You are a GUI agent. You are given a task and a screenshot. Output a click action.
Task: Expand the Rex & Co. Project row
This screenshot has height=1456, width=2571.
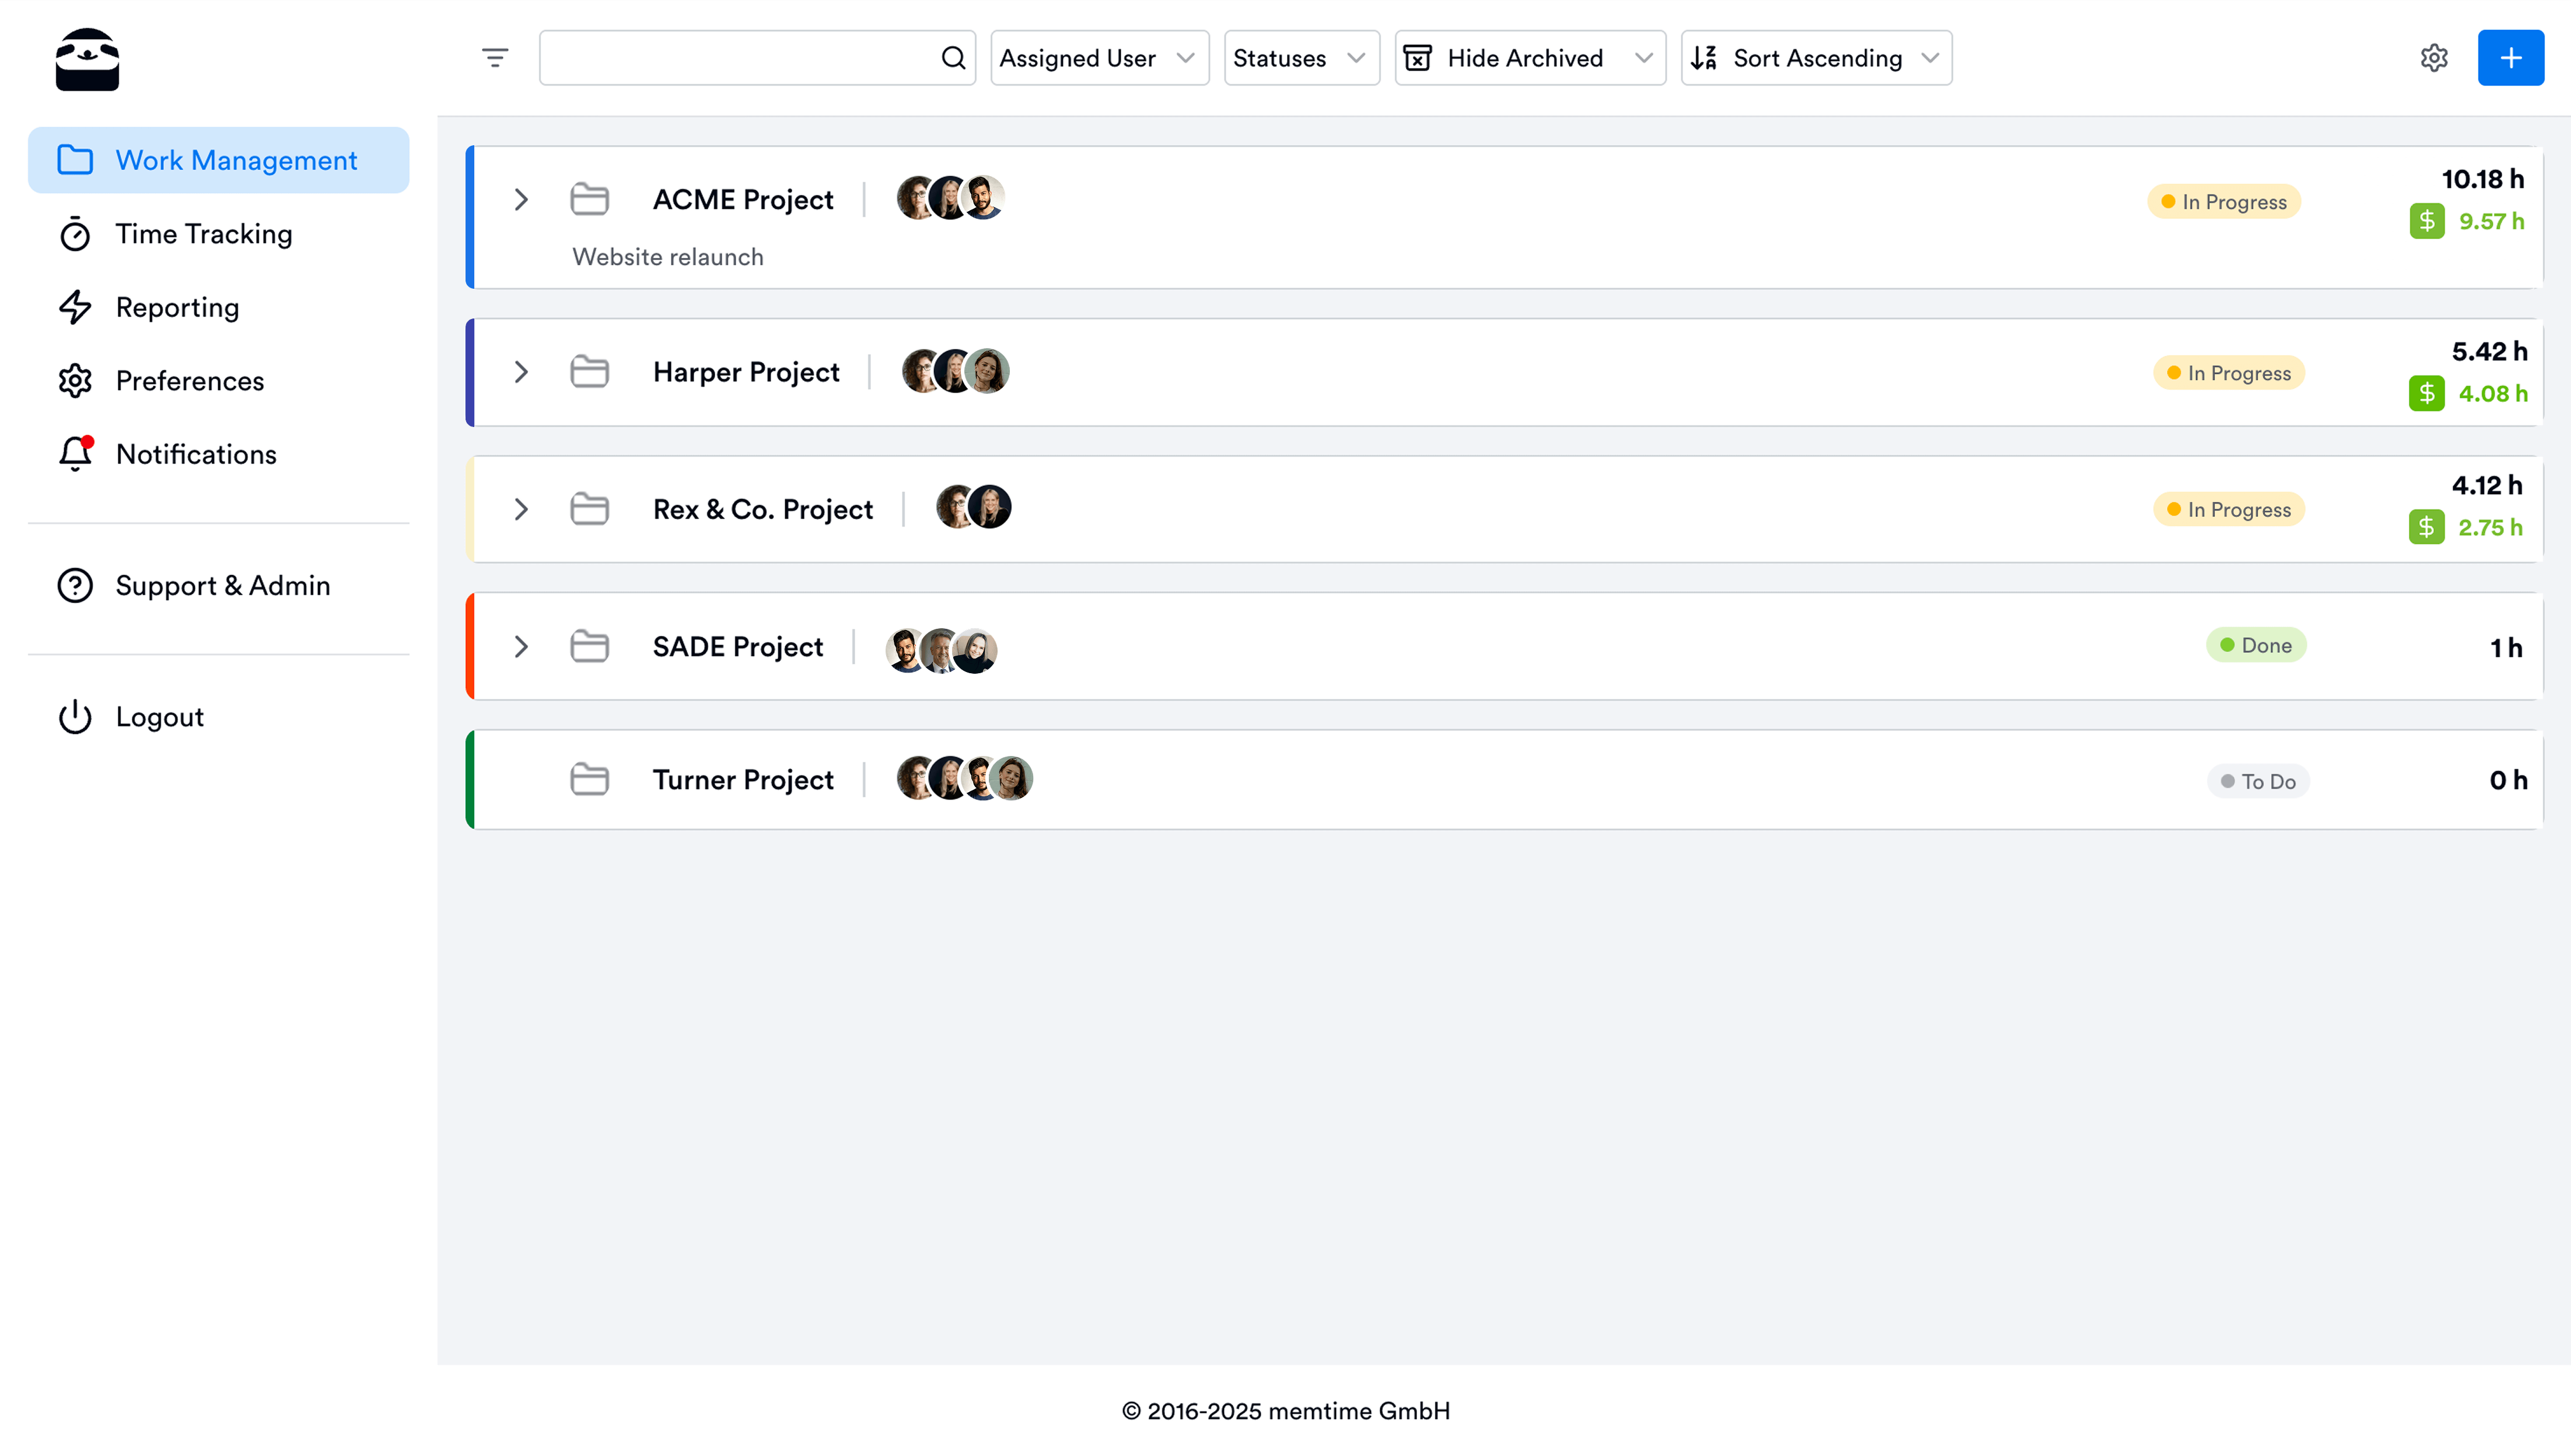click(521, 509)
